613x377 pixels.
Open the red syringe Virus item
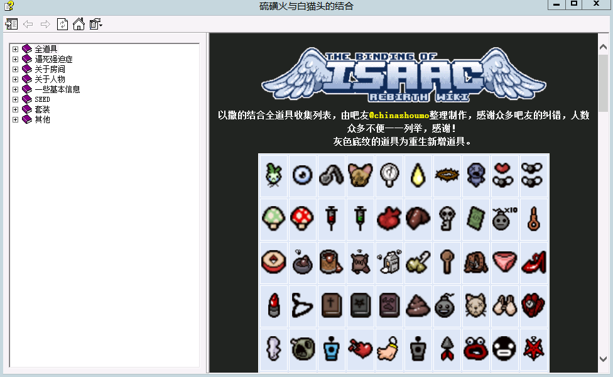331,219
